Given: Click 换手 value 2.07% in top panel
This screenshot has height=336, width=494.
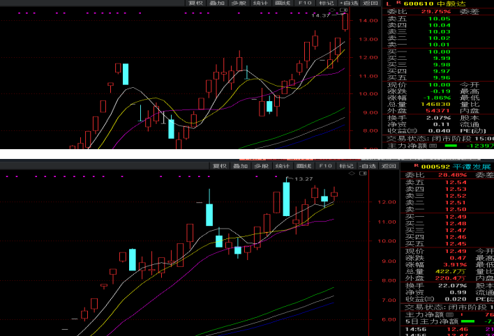Looking at the screenshot, I should point(438,118).
